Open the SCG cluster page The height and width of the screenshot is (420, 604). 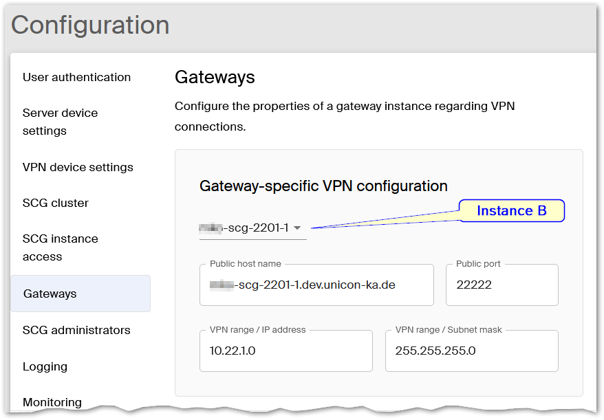tap(55, 203)
